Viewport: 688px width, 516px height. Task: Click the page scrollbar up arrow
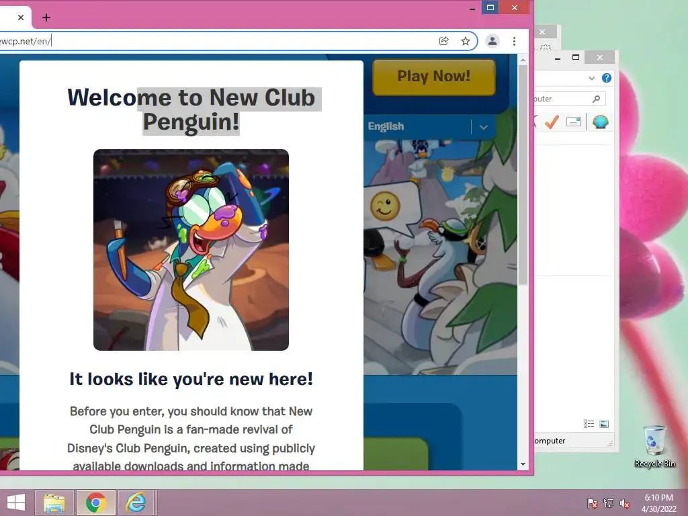523,59
